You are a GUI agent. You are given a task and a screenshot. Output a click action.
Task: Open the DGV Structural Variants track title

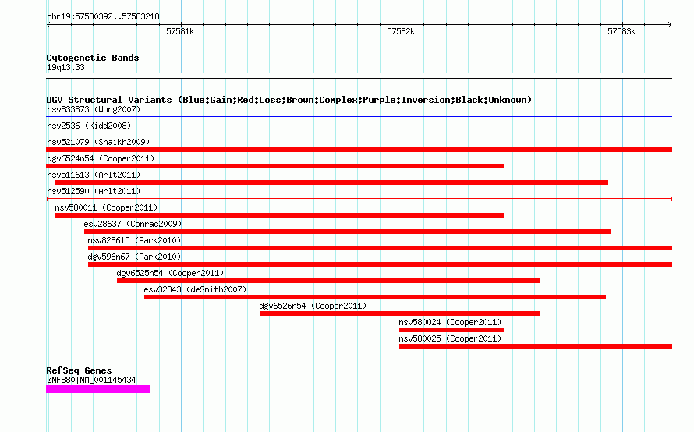click(x=289, y=100)
